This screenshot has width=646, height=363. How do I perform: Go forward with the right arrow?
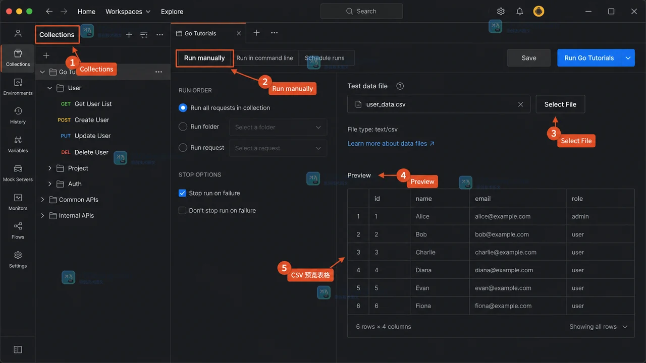tap(64, 11)
